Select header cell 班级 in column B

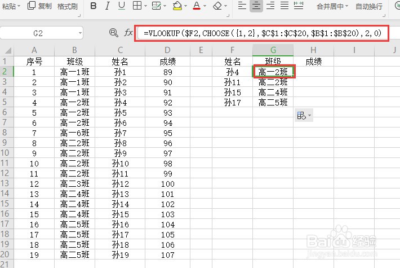pyautogui.click(x=74, y=61)
